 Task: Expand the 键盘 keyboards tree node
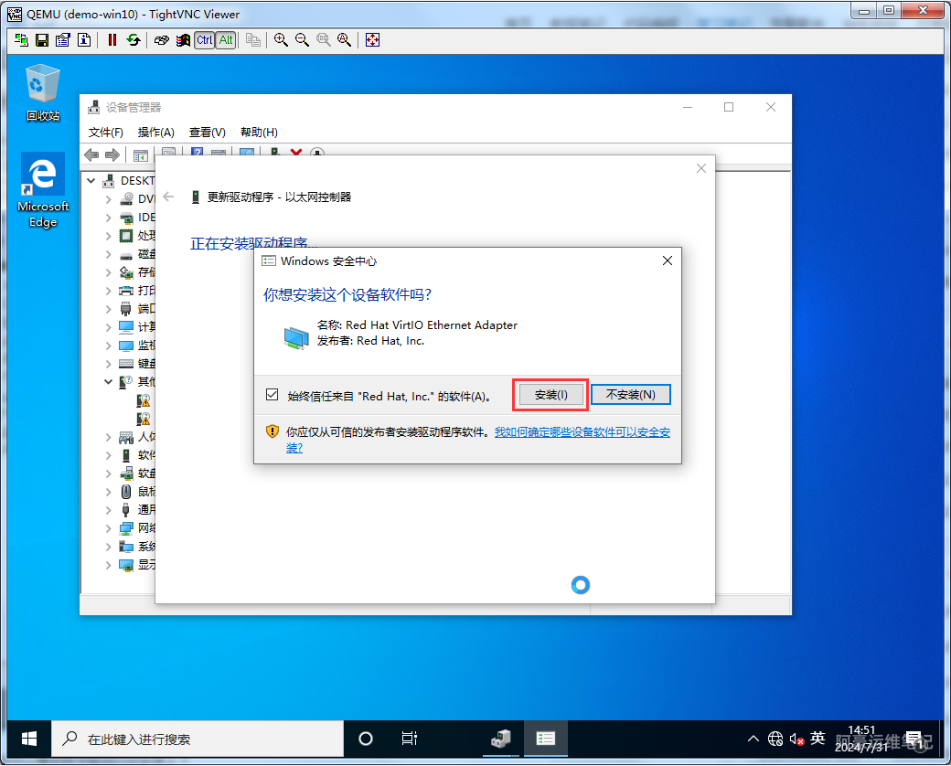(x=109, y=363)
